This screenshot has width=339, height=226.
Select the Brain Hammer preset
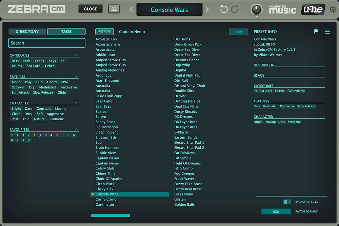click(x=107, y=148)
